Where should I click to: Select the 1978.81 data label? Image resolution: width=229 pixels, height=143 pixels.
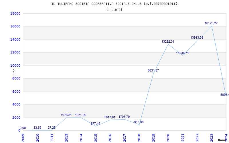[66, 115]
